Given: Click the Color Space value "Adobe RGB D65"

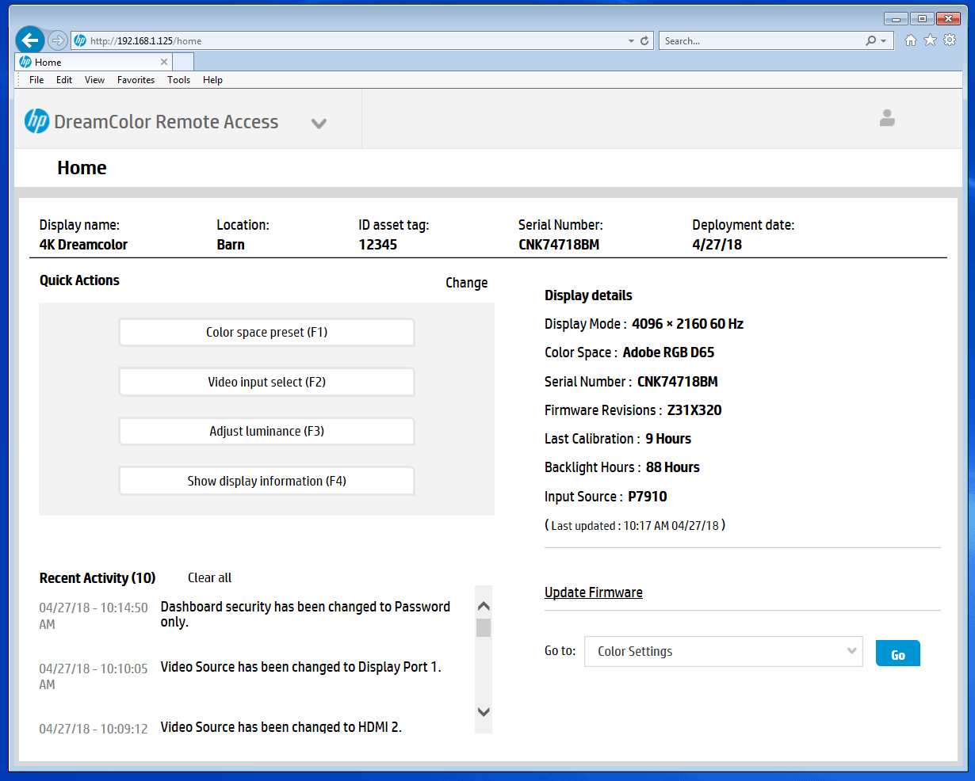Looking at the screenshot, I should coord(669,352).
